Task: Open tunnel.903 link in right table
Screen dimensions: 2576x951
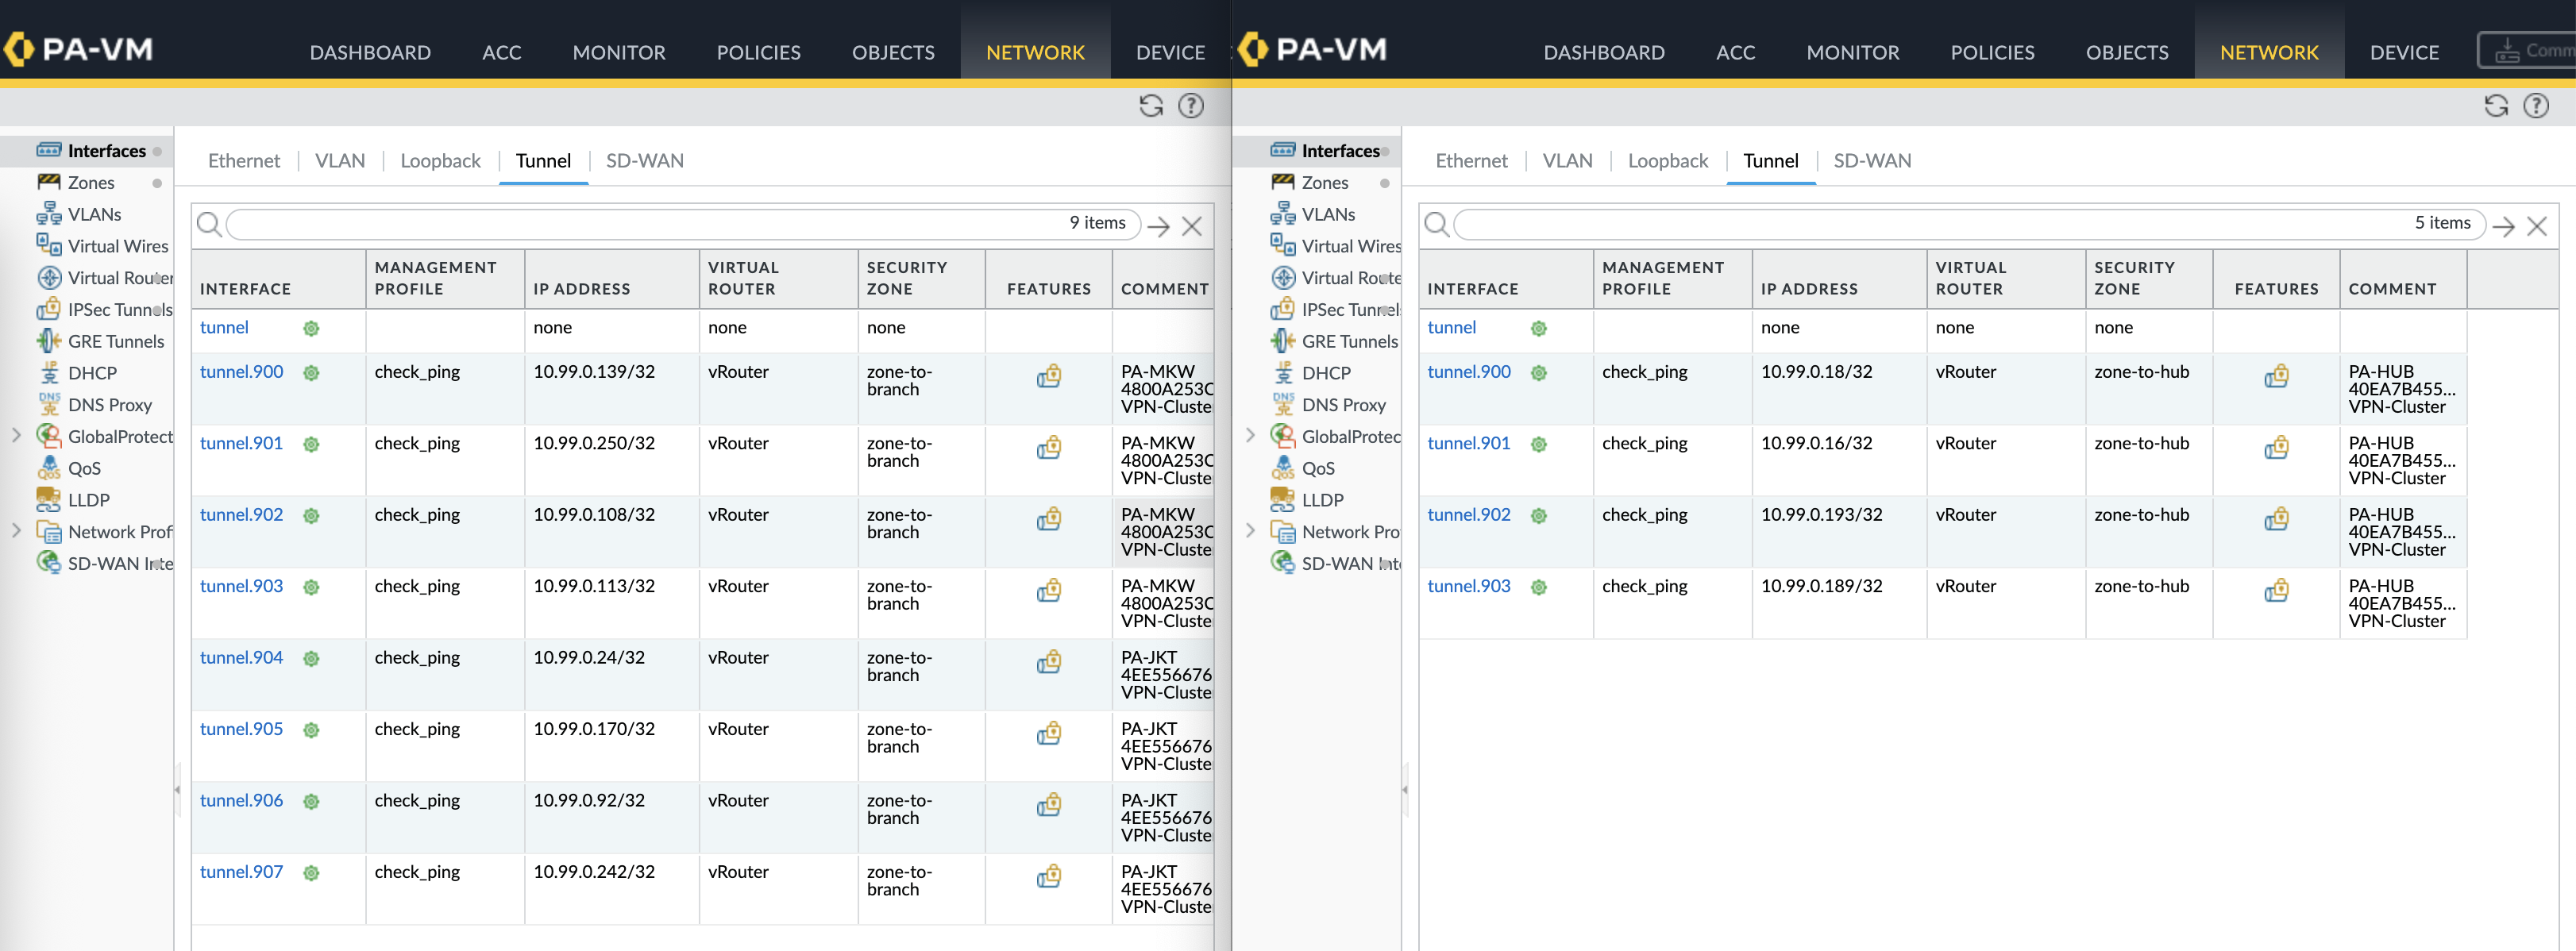Action: coord(1468,586)
